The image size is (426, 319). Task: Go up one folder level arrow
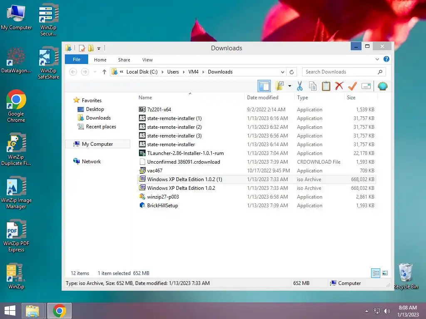point(104,72)
